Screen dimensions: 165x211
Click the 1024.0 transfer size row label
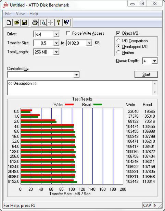(x=14, y=167)
